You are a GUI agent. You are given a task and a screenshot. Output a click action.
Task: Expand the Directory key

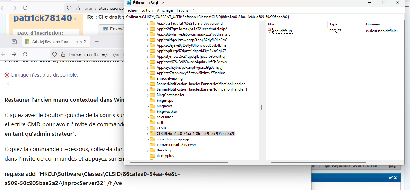[x=147, y=150]
